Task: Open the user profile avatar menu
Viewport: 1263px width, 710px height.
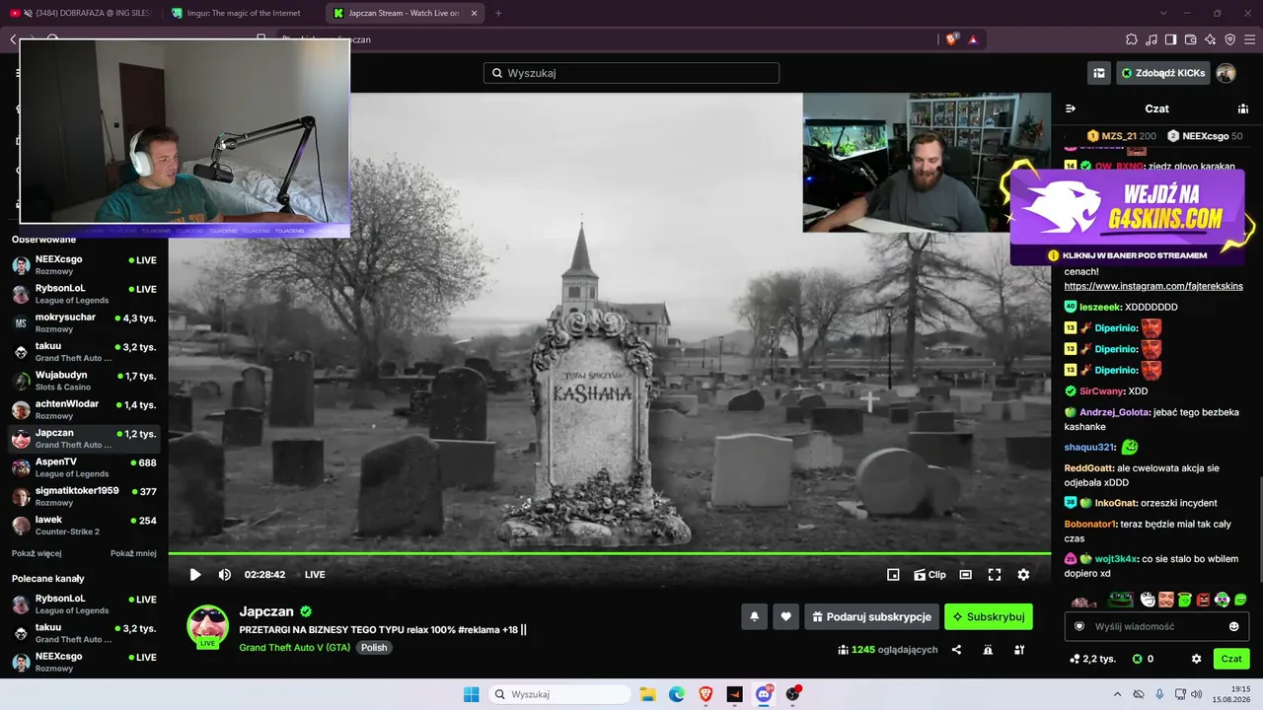Action: (1226, 73)
